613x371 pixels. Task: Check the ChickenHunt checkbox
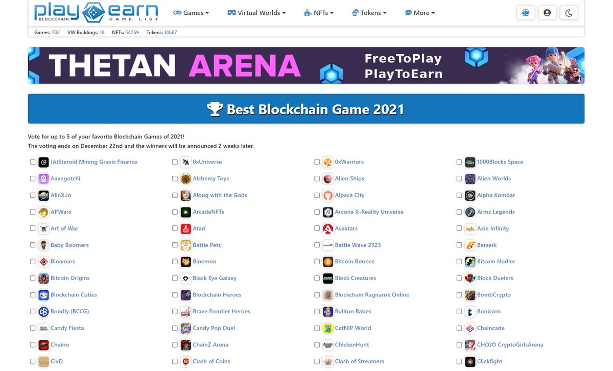coord(317,345)
